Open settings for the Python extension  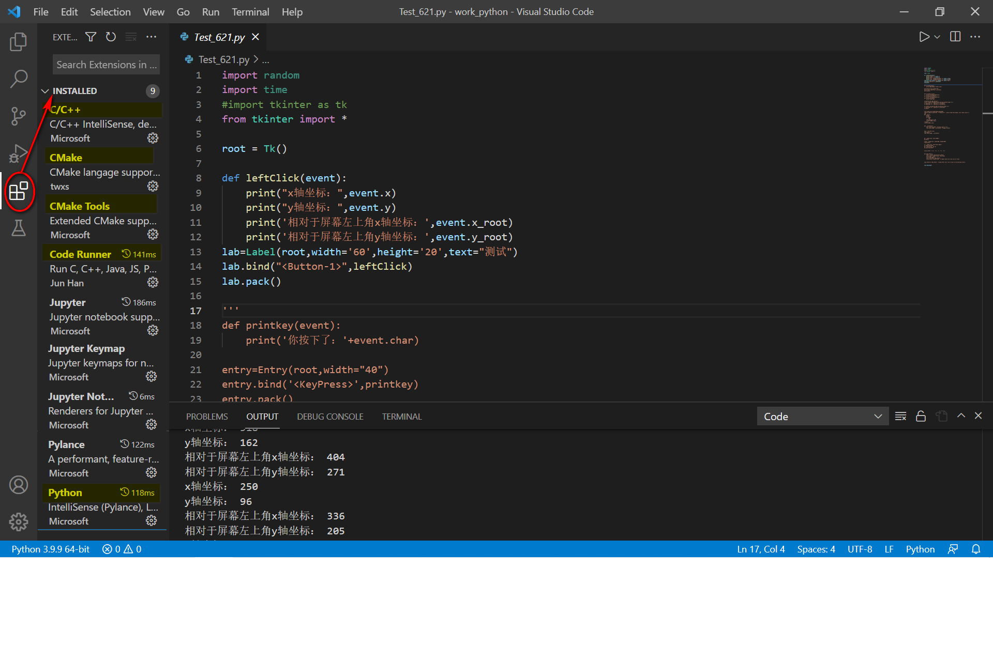coord(151,521)
